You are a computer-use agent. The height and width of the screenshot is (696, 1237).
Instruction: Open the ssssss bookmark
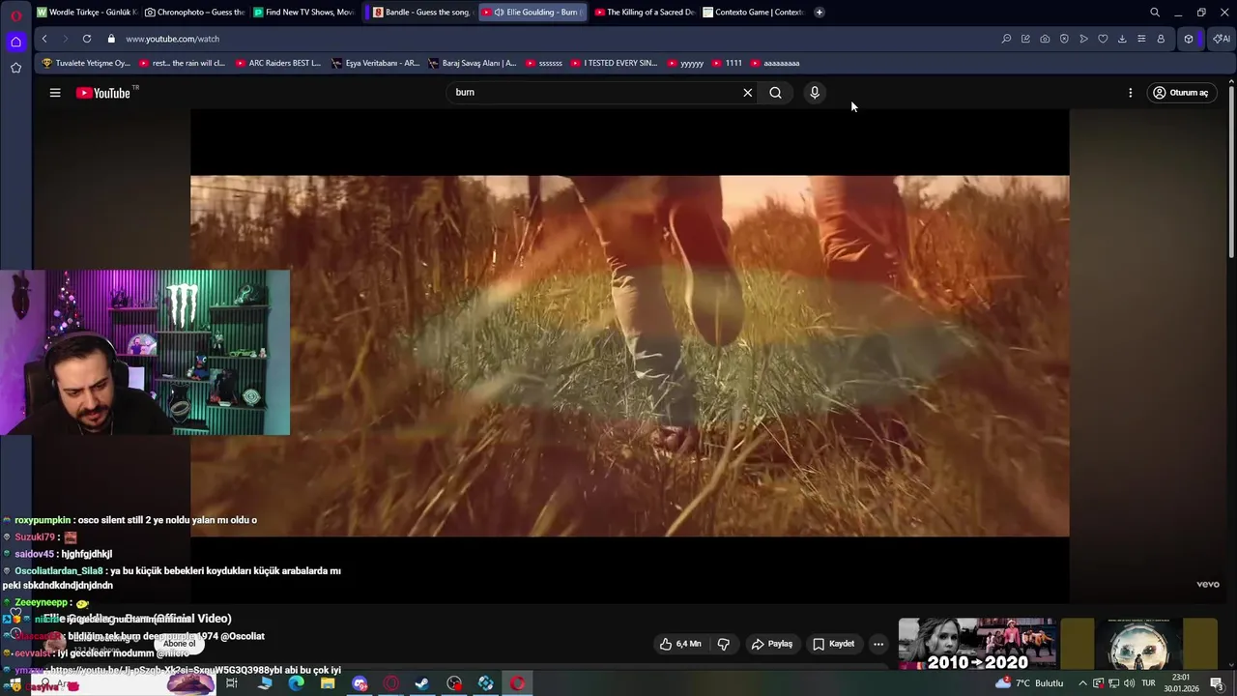point(543,63)
